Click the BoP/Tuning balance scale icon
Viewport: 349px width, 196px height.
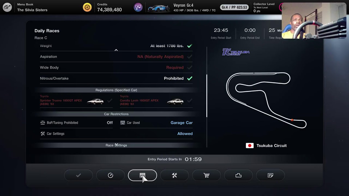(x=43, y=123)
